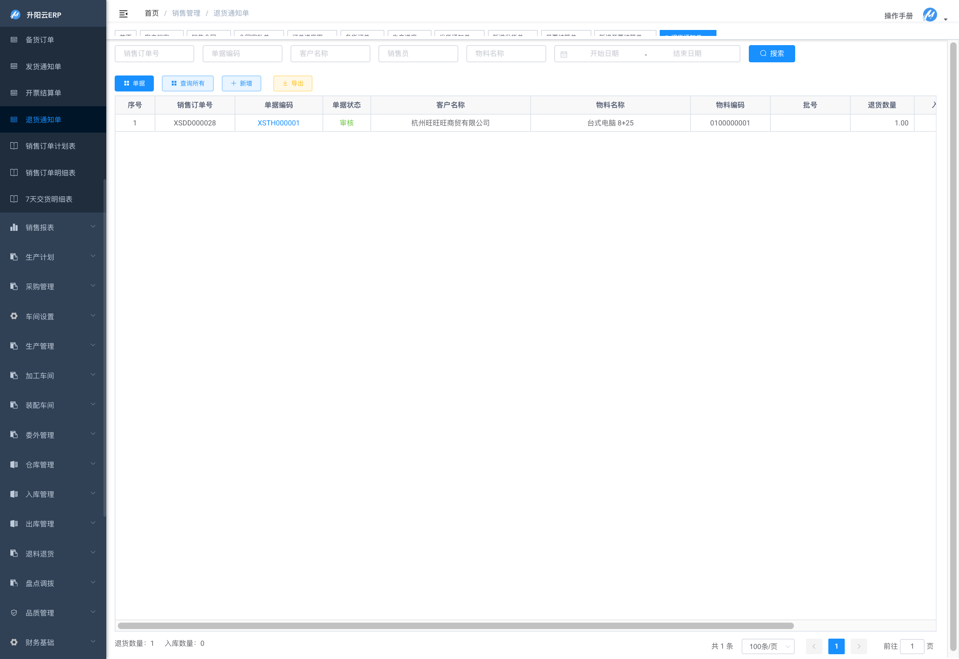Click the 升阳云ERP logo icon
Image resolution: width=959 pixels, height=659 pixels.
coord(15,15)
